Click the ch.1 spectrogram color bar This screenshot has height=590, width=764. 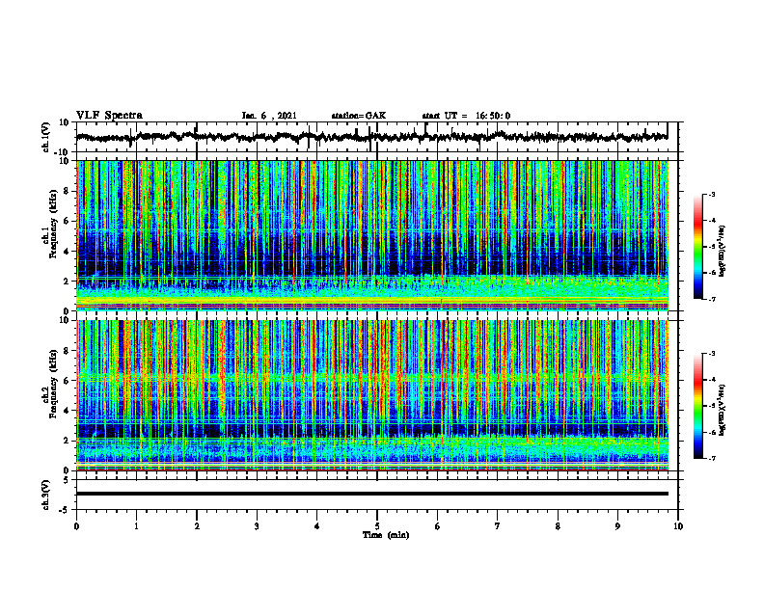[698, 247]
